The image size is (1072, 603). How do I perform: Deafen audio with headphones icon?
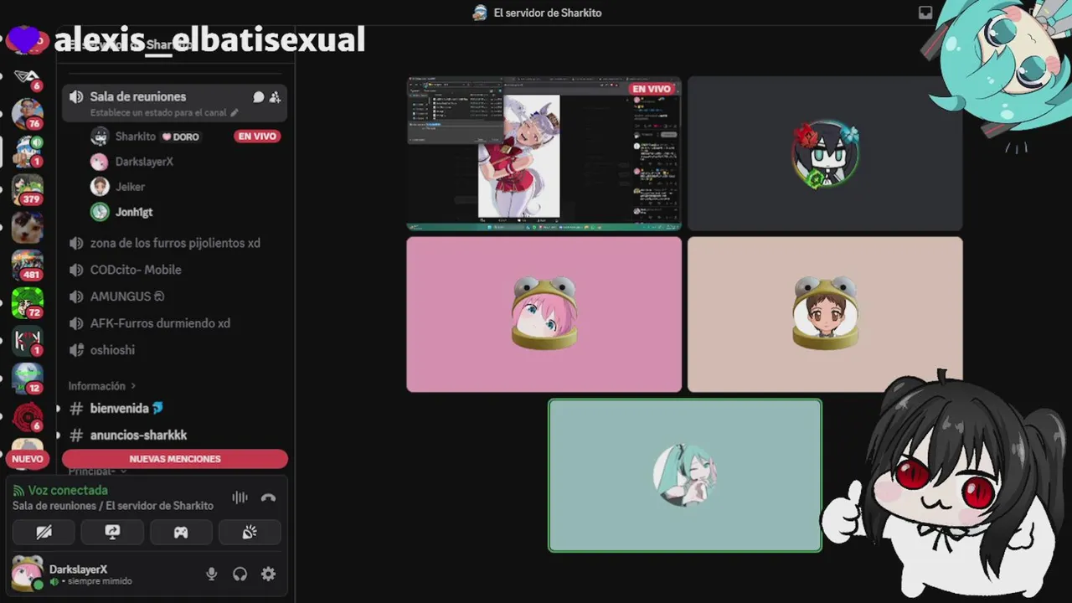(x=240, y=574)
